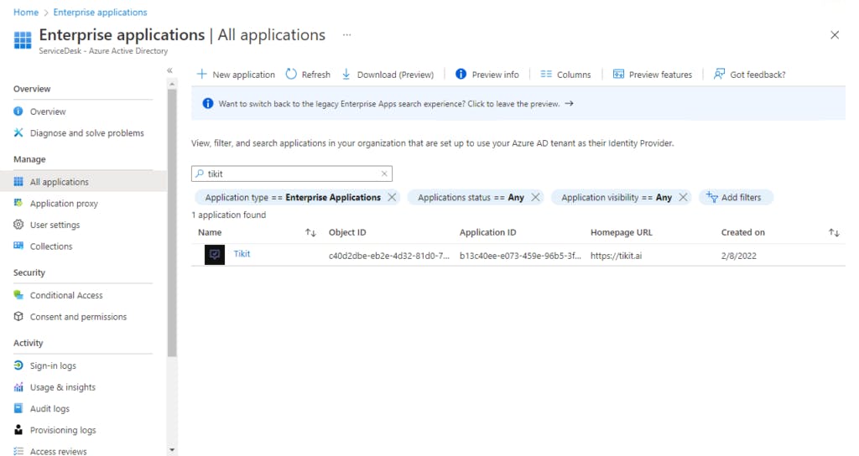Click the Enterprise applications grid icon in header
The image size is (859, 456).
23,40
